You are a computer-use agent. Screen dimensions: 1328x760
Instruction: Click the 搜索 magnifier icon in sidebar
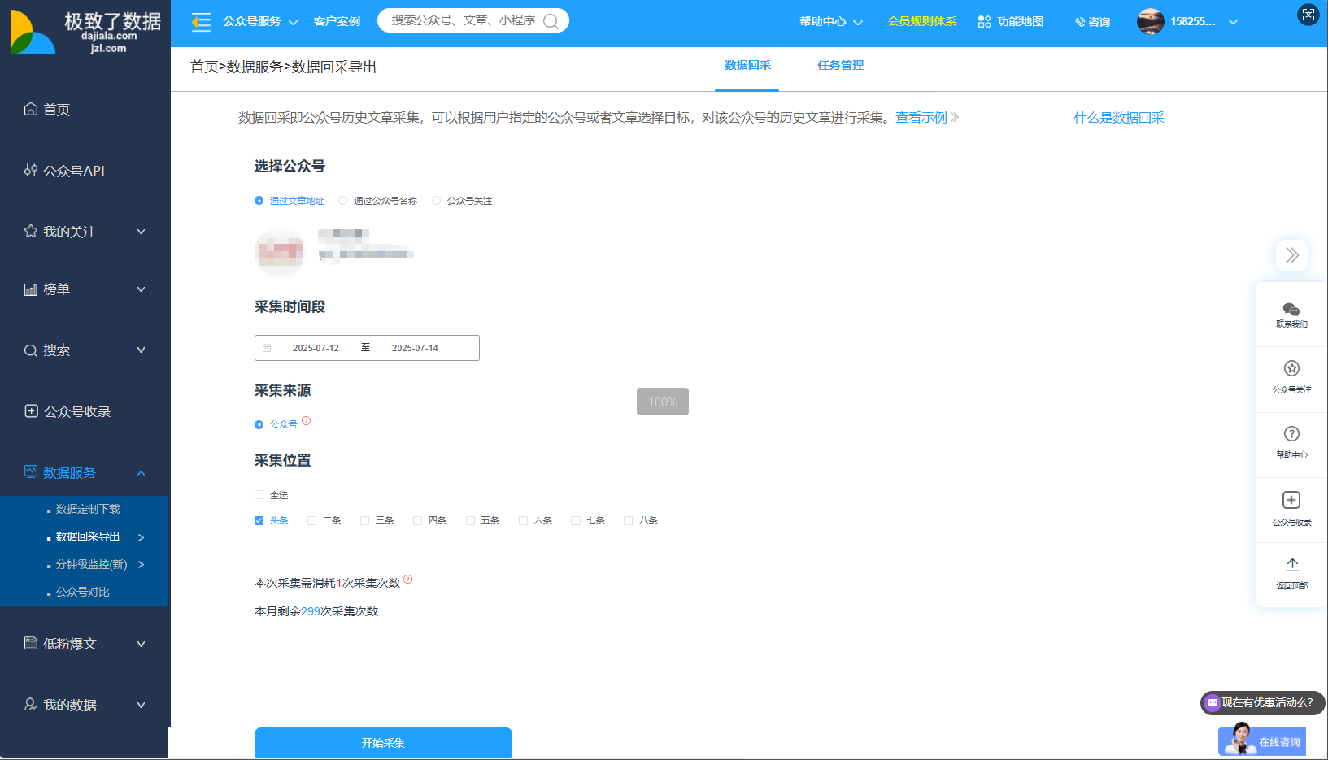click(x=31, y=350)
